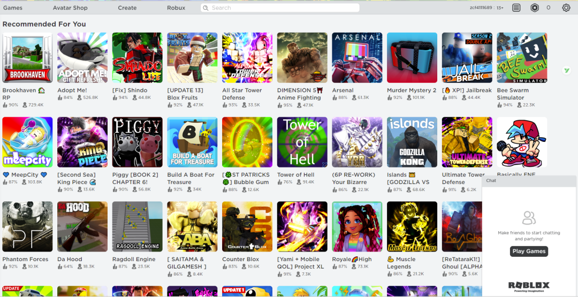The width and height of the screenshot is (578, 297).
Task: Click the Counter Blox title
Action: (240, 259)
